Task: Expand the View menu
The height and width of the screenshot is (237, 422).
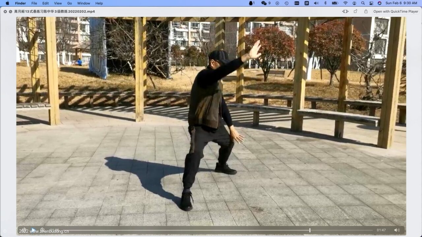Action: [x=58, y=3]
